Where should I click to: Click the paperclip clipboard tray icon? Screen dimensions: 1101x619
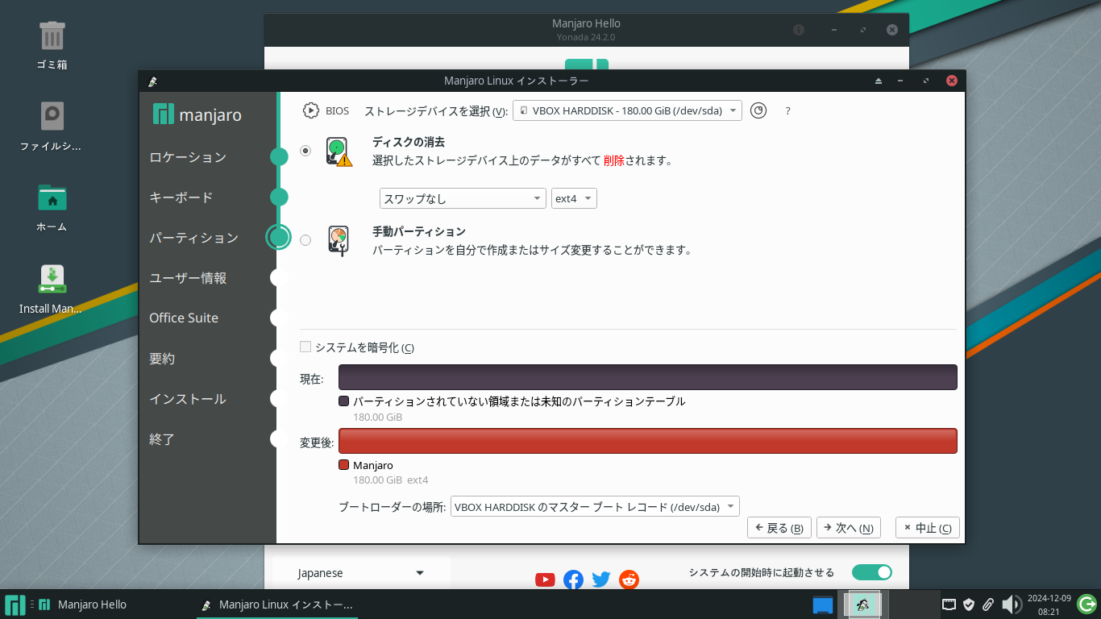pos(988,604)
